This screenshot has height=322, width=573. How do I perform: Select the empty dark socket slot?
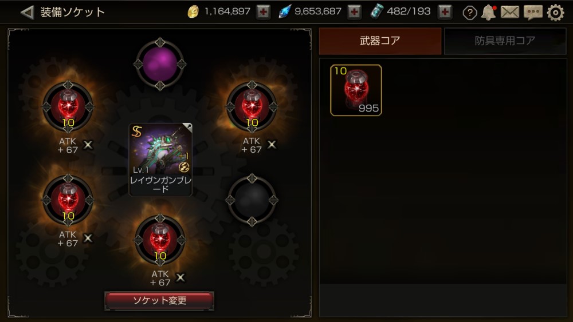coord(252,200)
